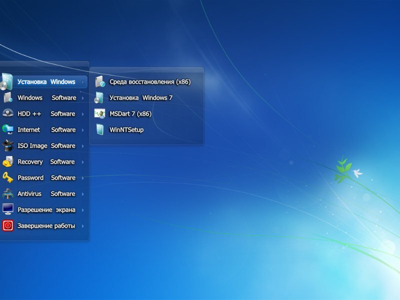Open Разрешение экрана menu entry
400x300 pixels.
(43, 209)
